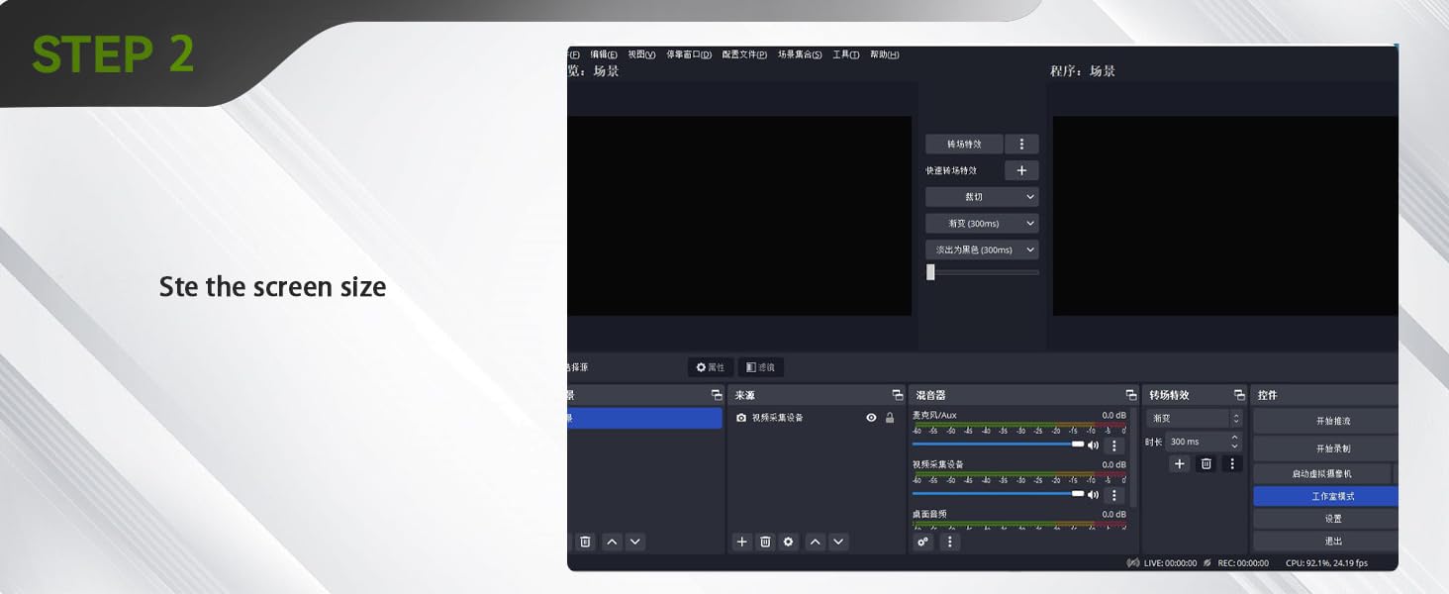This screenshot has height=594, width=1449.
Task: Open options menu for 视频采集设备 audio
Action: click(1114, 495)
